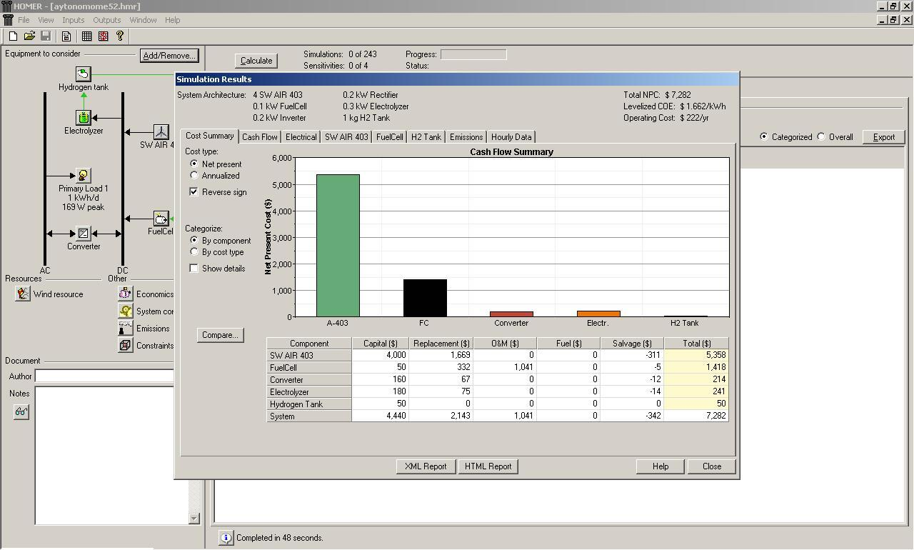Click the glasses icon beside Notes
Screen dimensions: 914x550
pos(21,411)
